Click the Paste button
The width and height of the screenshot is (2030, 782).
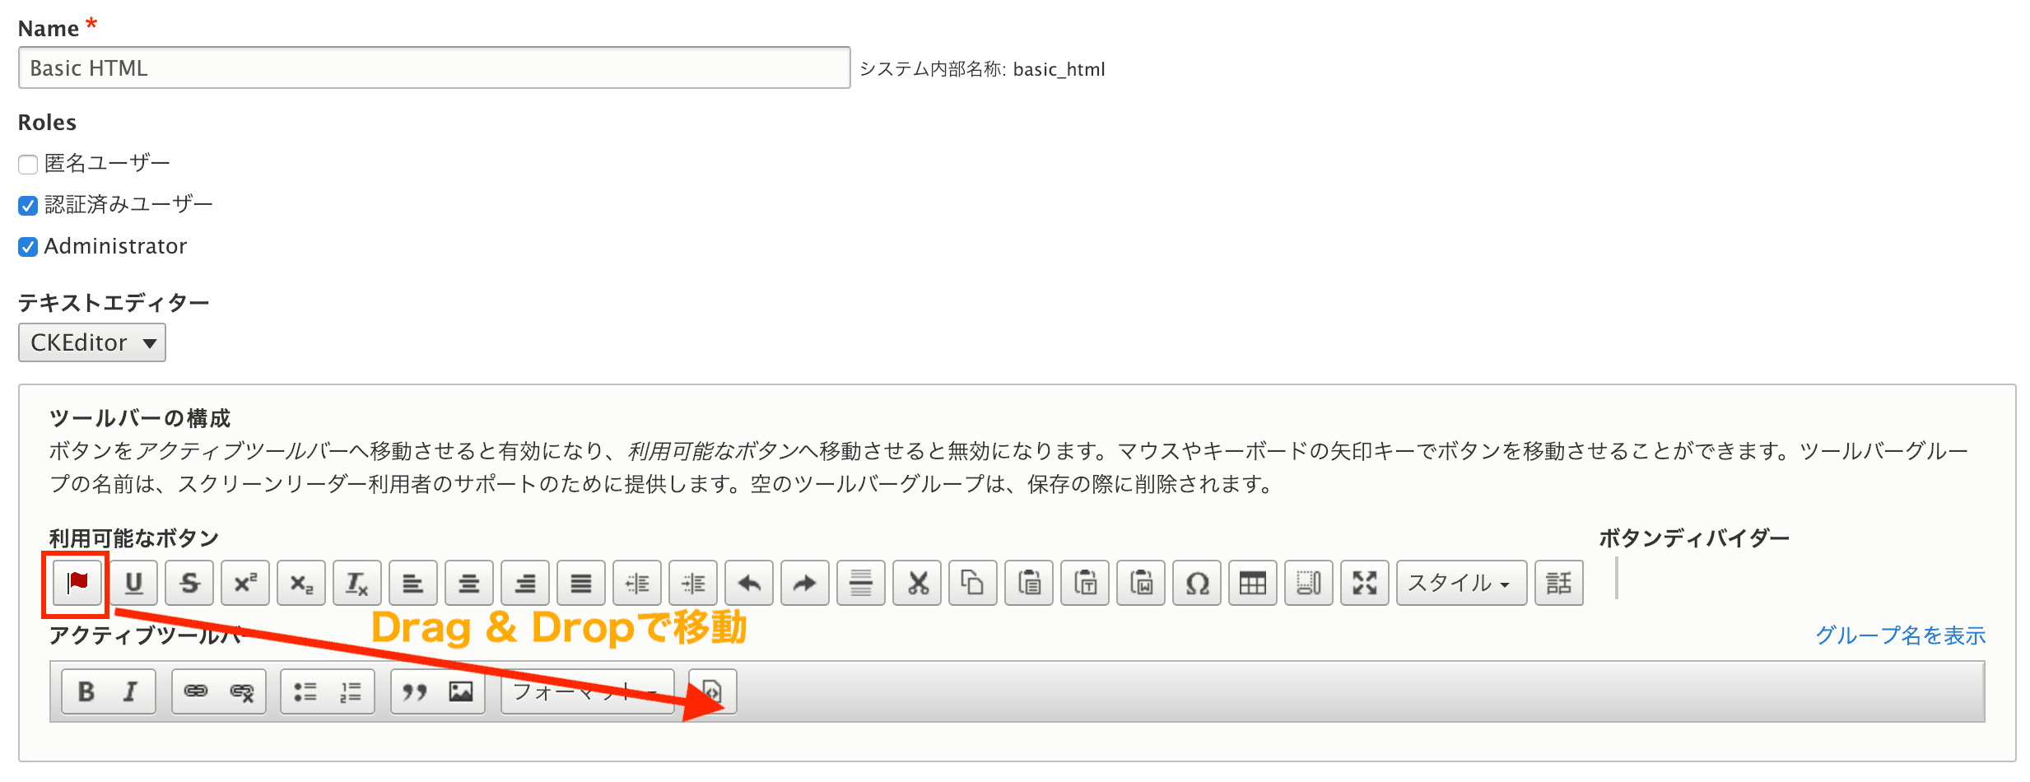click(1029, 584)
